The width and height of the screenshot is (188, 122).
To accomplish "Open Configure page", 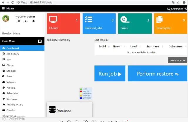I will click(x=22, y=99).
